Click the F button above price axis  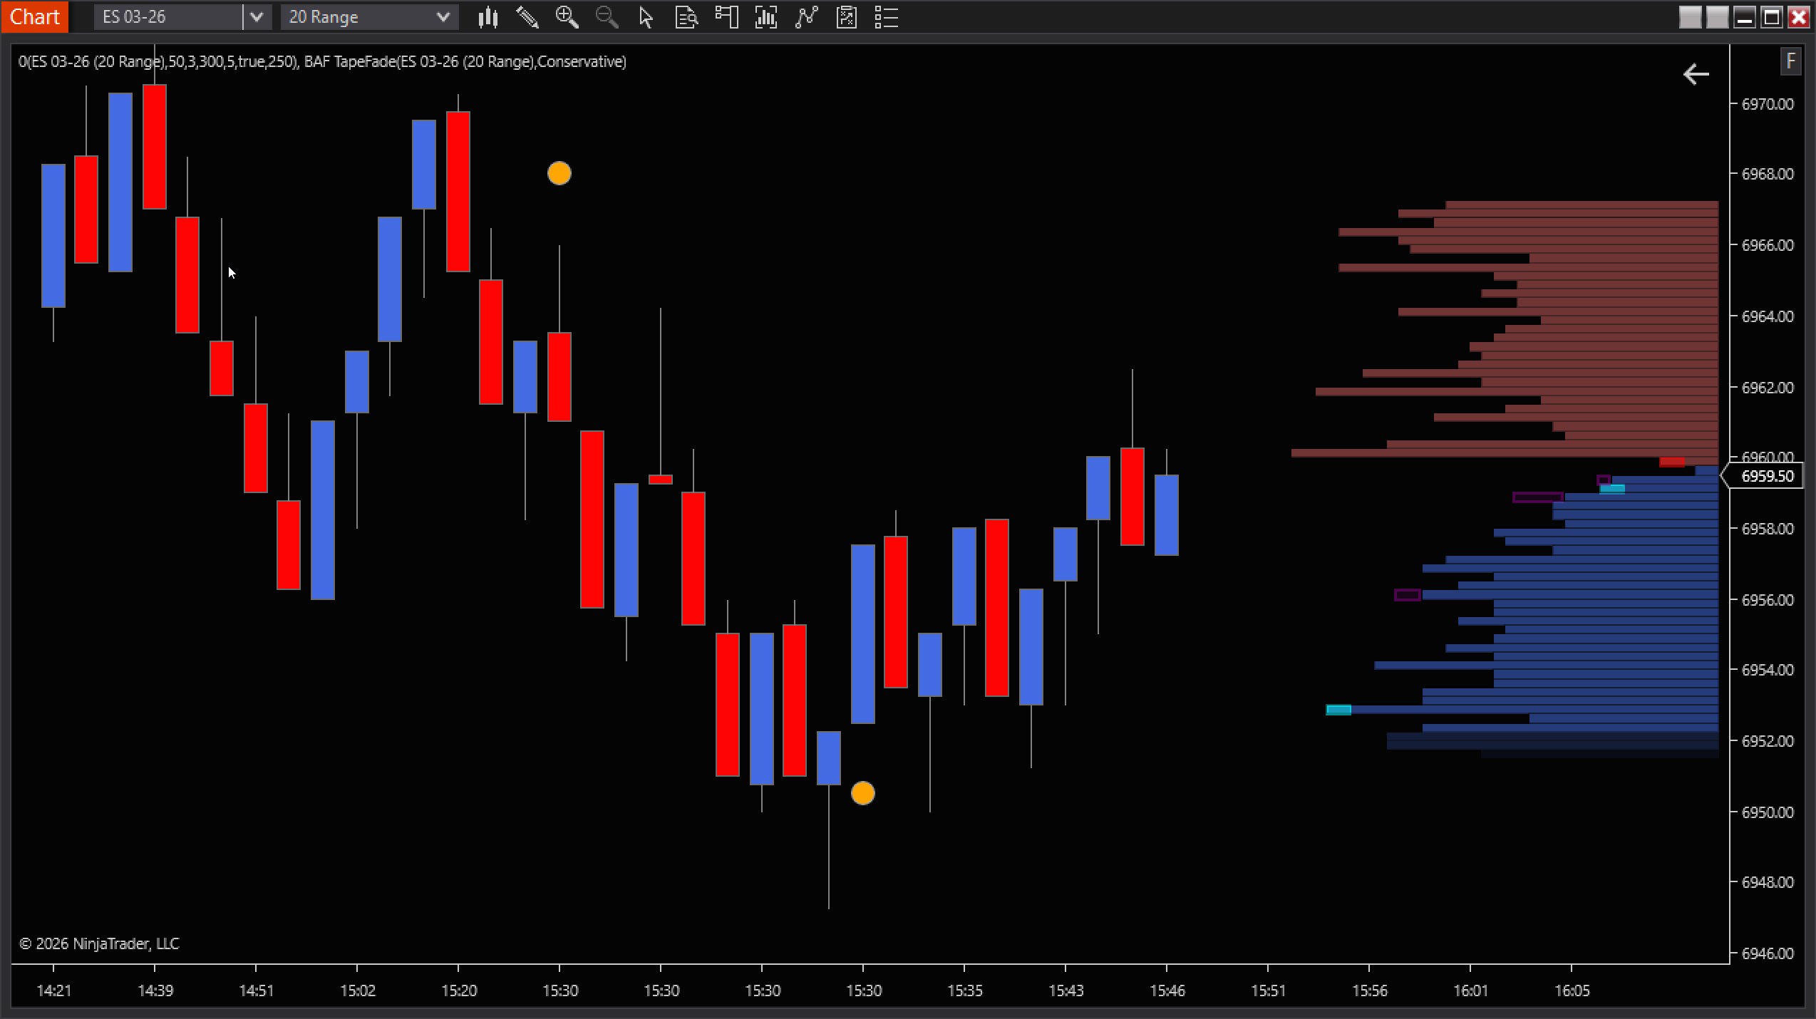pyautogui.click(x=1791, y=61)
